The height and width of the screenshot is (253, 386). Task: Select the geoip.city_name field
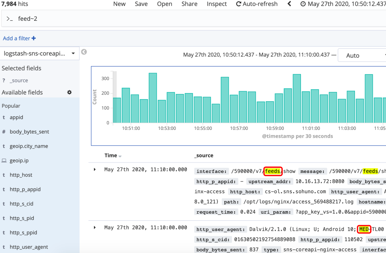(x=29, y=146)
